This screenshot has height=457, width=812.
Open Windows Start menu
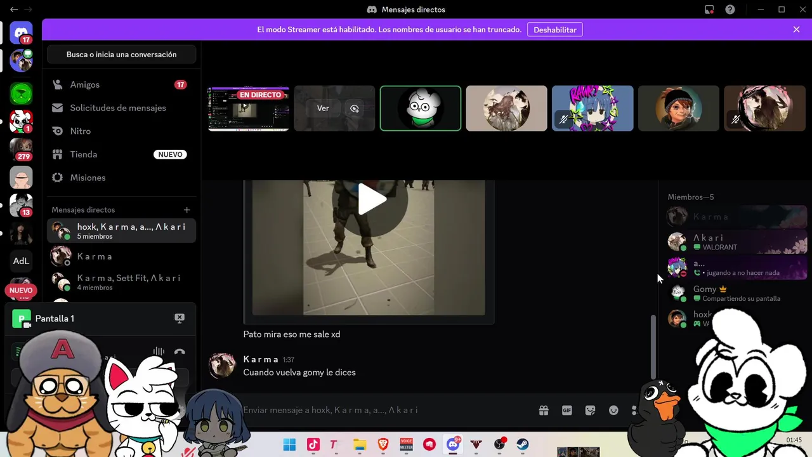coord(289,444)
